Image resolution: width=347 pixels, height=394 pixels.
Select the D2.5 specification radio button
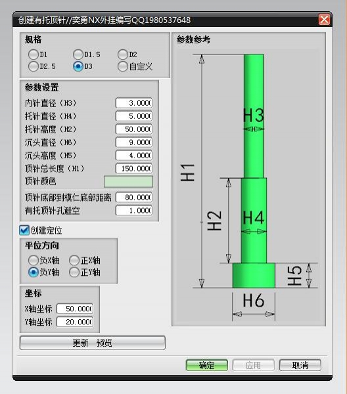click(x=34, y=66)
